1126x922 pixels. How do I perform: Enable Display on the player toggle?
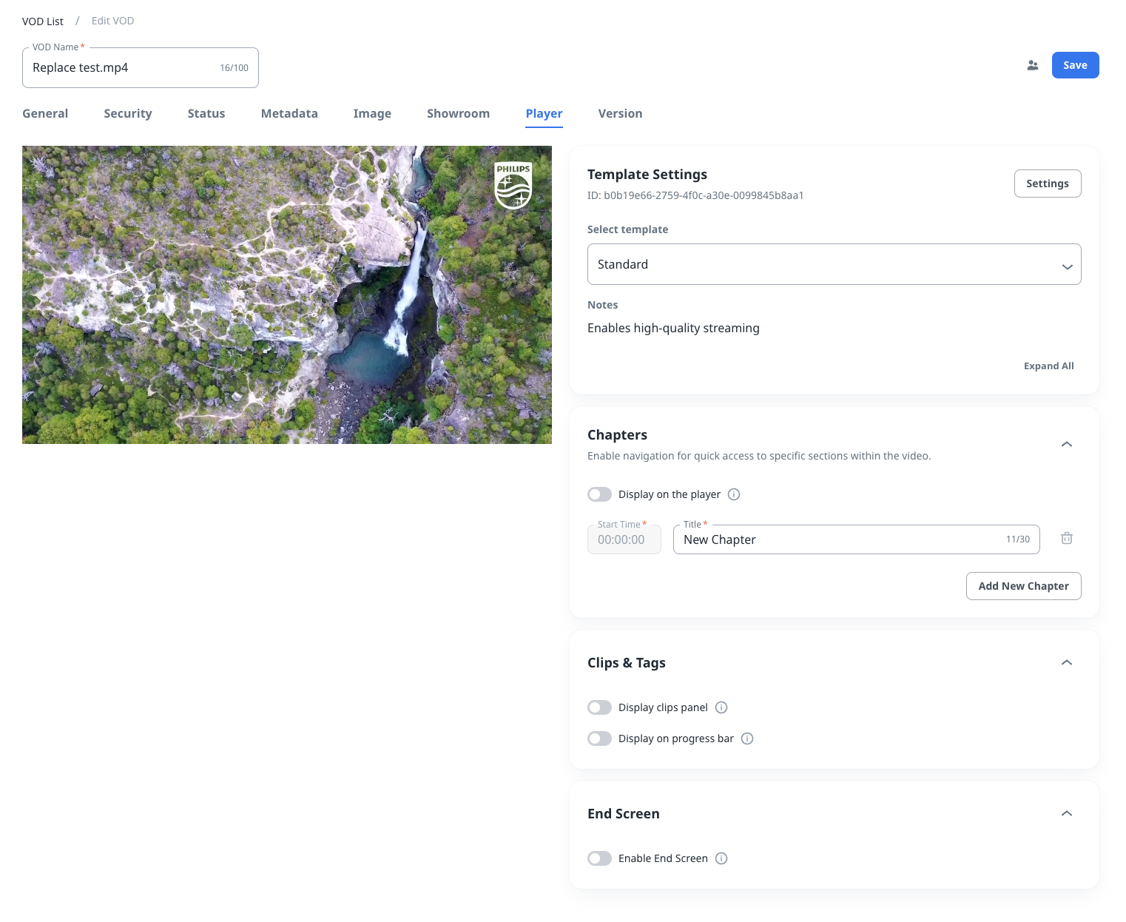(599, 494)
